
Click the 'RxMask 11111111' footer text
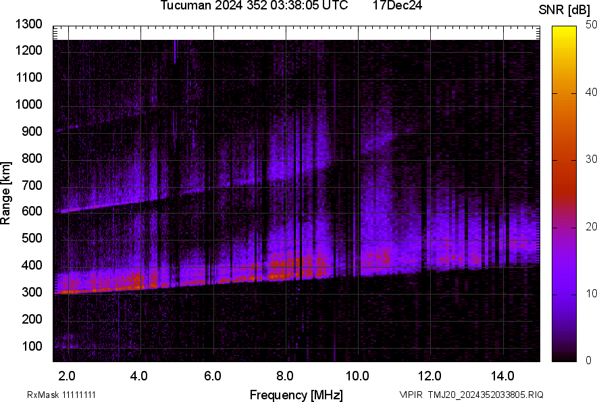61,395
